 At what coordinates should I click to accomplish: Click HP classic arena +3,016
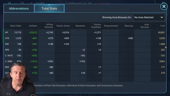tap(66, 33)
